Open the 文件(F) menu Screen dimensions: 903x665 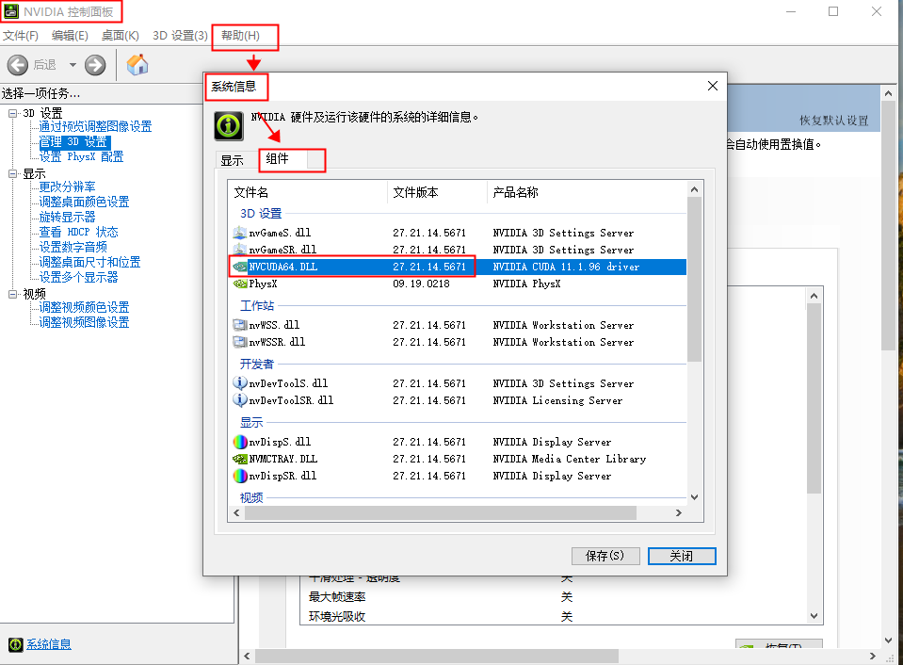coord(21,36)
